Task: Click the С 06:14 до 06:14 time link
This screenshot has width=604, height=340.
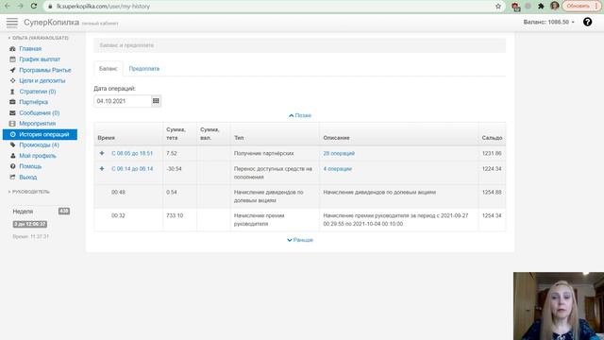Action: coord(132,168)
